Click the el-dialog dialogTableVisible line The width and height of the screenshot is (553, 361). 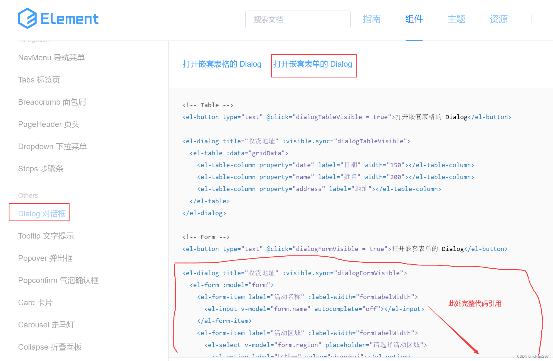pos(296,141)
